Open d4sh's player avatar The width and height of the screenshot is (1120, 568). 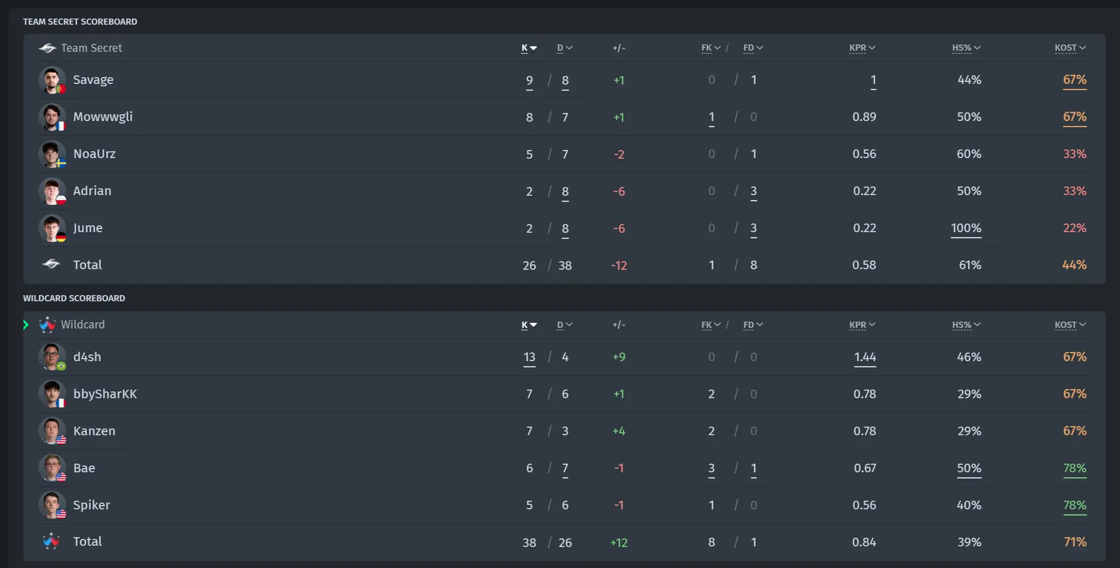(52, 357)
